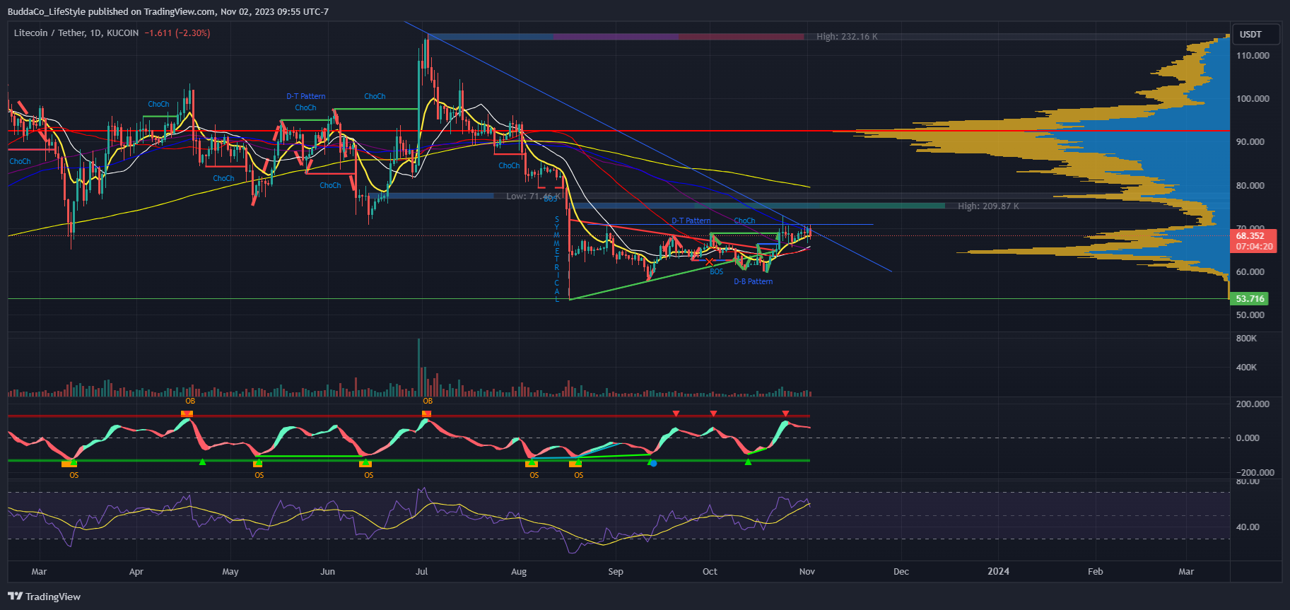Viewport: 1290px width, 610px height.
Task: Click Aug on the time axis
Action: coord(519,571)
